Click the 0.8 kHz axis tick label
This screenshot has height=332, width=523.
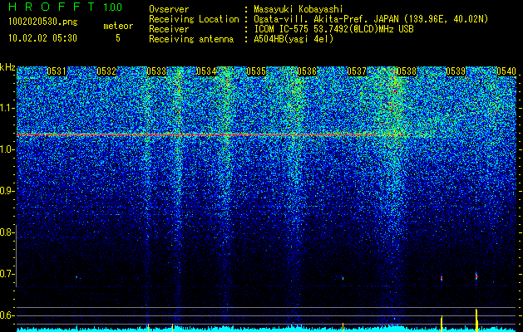[x=7, y=232]
